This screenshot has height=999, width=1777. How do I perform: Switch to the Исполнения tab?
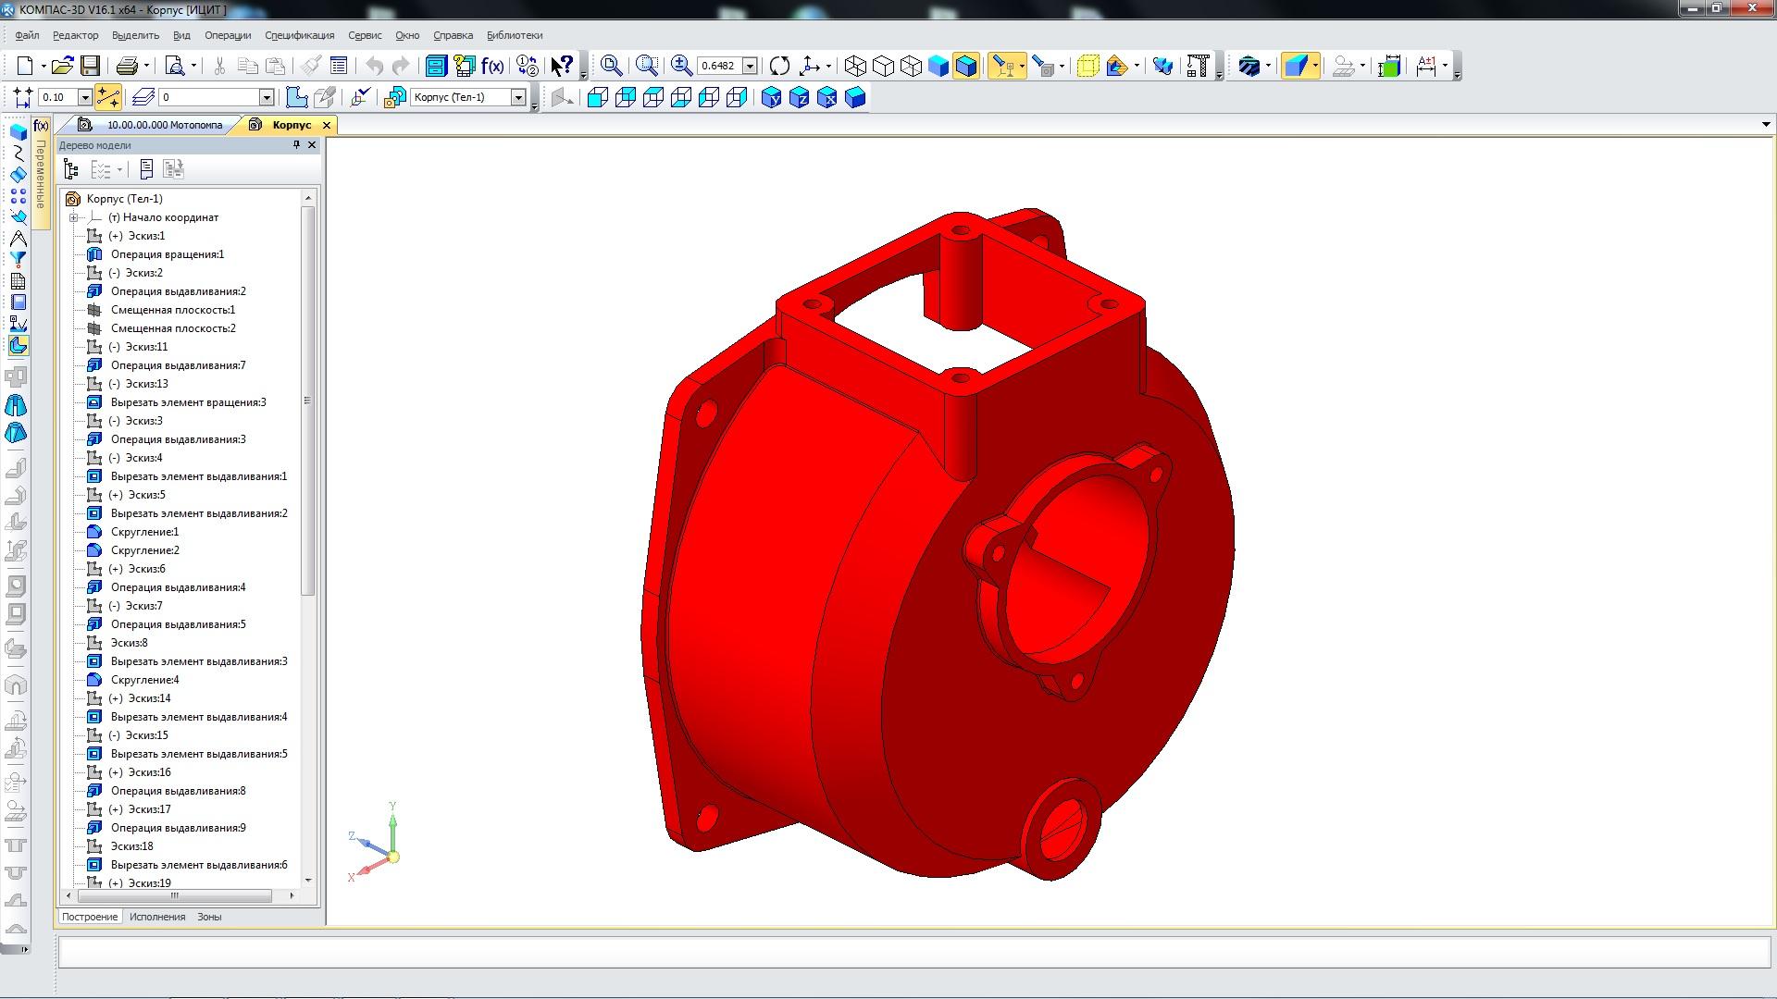(x=157, y=917)
